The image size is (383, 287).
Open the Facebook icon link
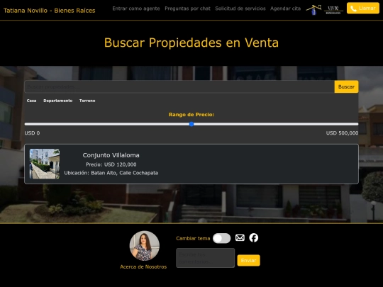pos(253,237)
